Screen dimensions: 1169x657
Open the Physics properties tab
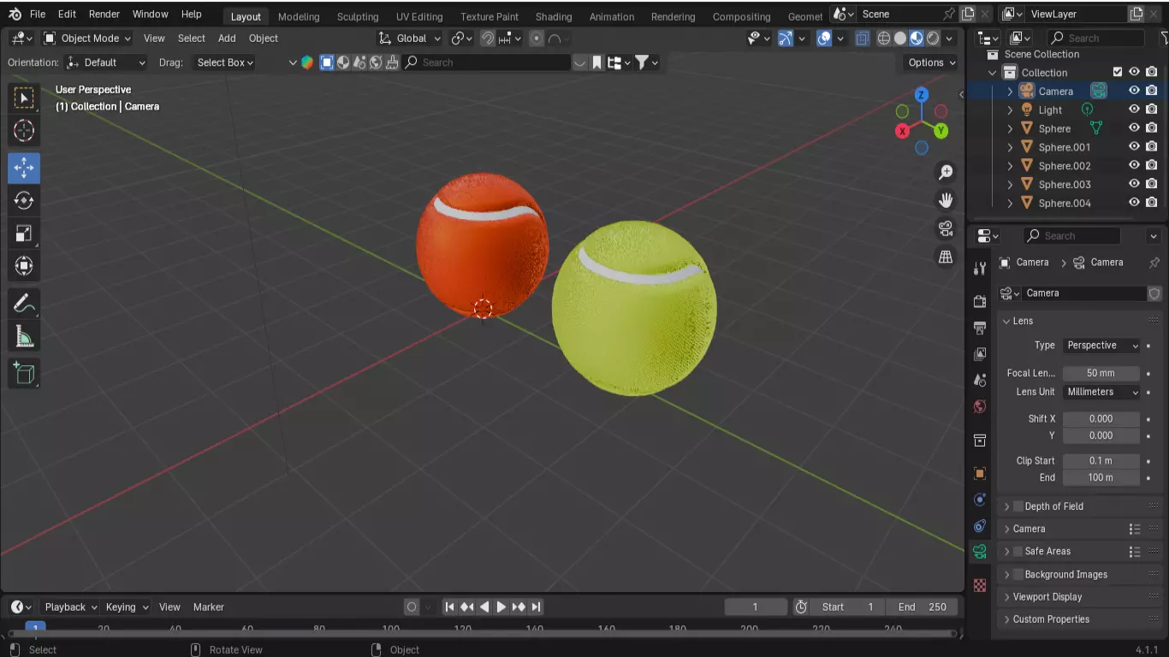click(x=981, y=500)
